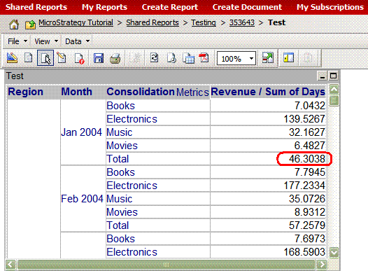Click the value 139.5267
This screenshot has width=368, height=271.
pos(304,119)
